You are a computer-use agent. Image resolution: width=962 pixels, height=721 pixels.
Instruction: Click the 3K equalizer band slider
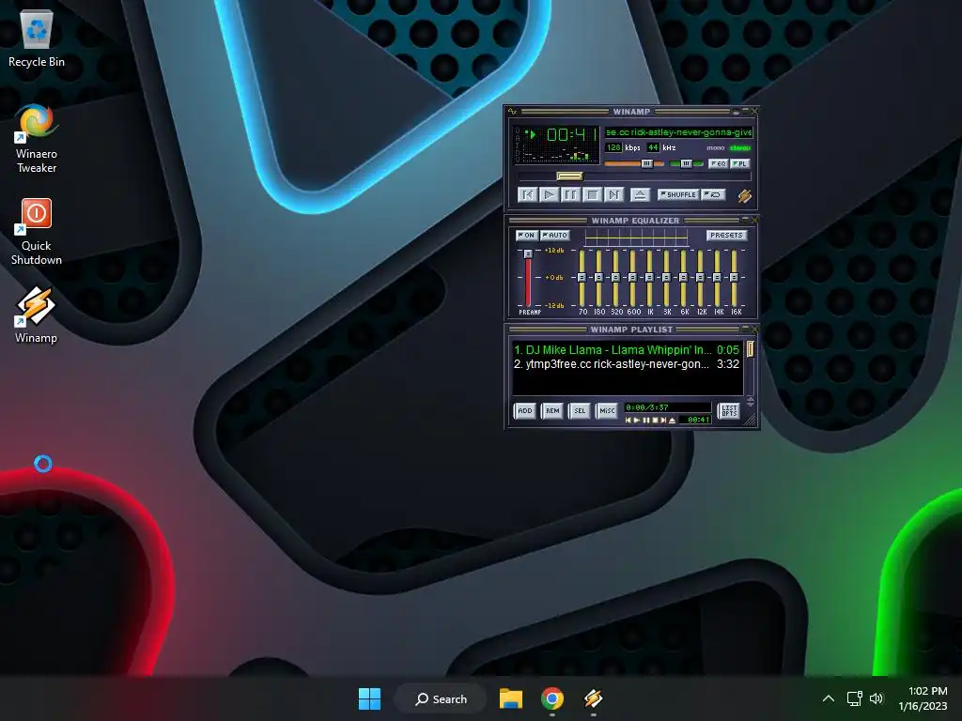click(666, 278)
